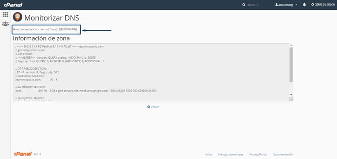Screen dimensions: 337x159
Task: Click the cPanel logo in header
Action: coord(13,5)
